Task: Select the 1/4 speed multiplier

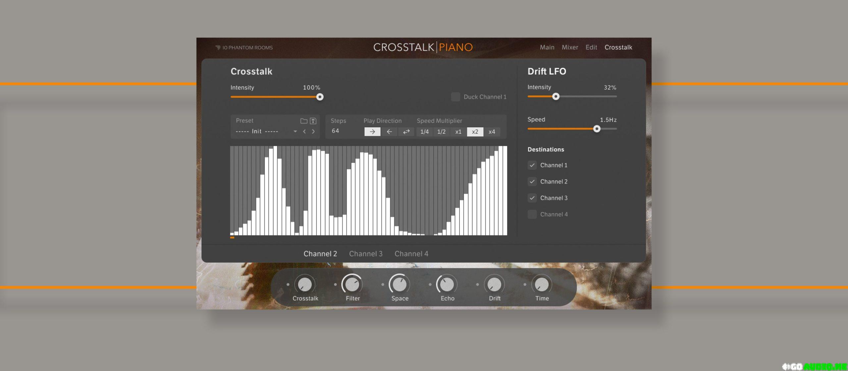Action: [x=425, y=132]
